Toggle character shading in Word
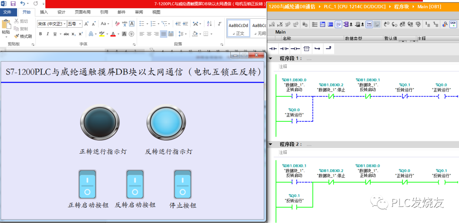 point(124,34)
